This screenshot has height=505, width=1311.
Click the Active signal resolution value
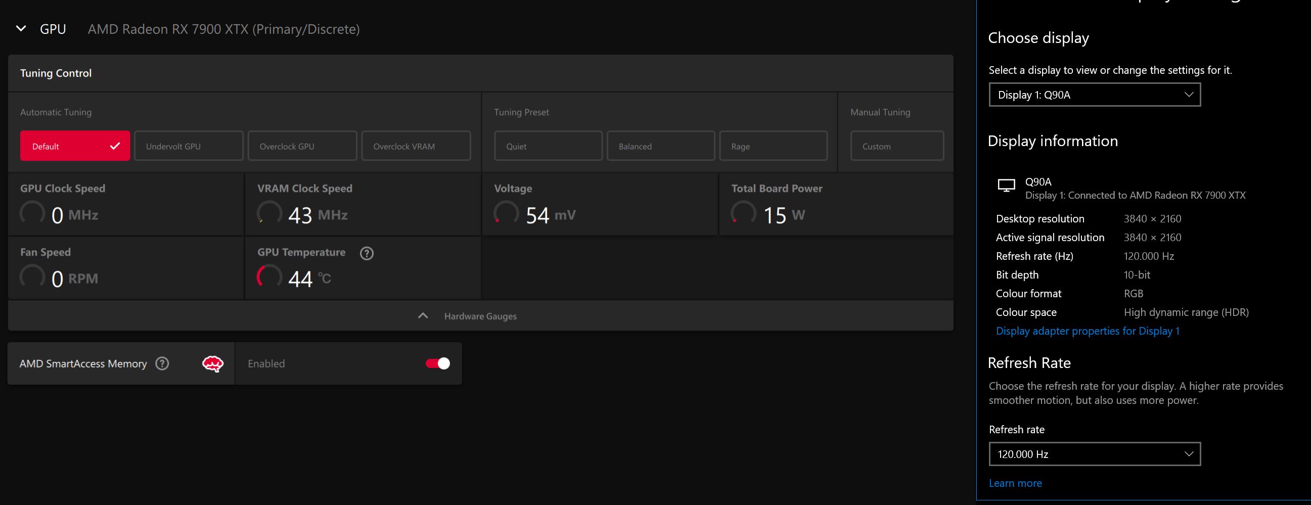(1152, 238)
